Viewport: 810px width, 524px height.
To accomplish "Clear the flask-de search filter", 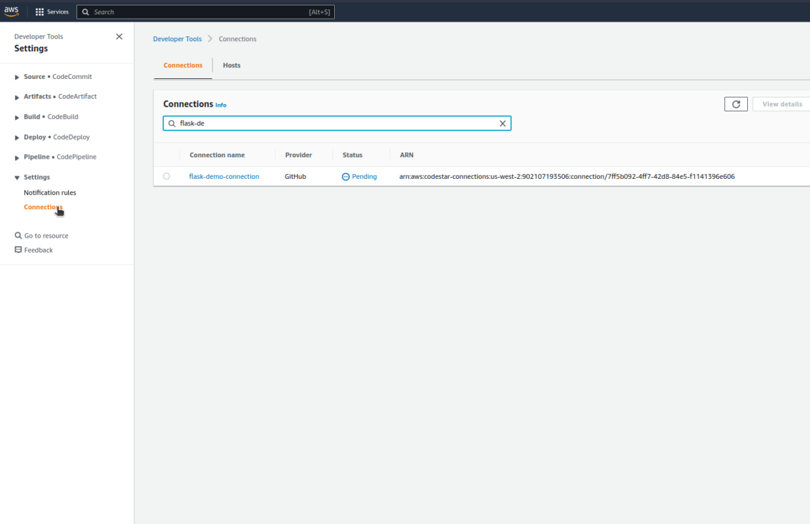I will [x=502, y=124].
